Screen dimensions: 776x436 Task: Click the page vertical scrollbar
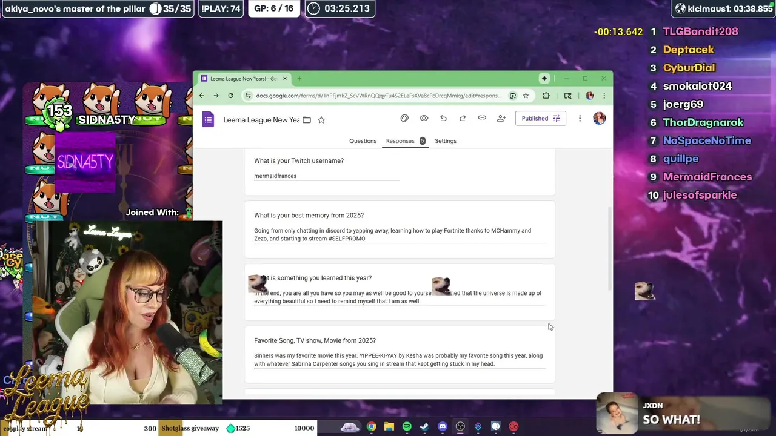(x=609, y=249)
